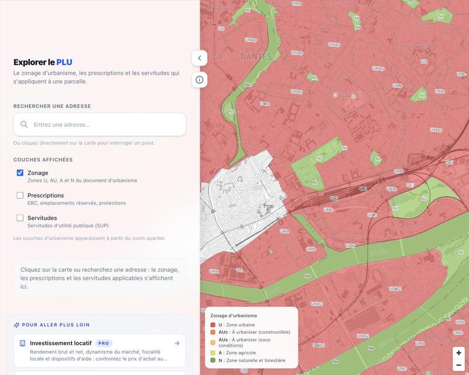Enable the Prescriptions layer checkbox
Viewport: 469px width, 375px height.
tap(20, 195)
